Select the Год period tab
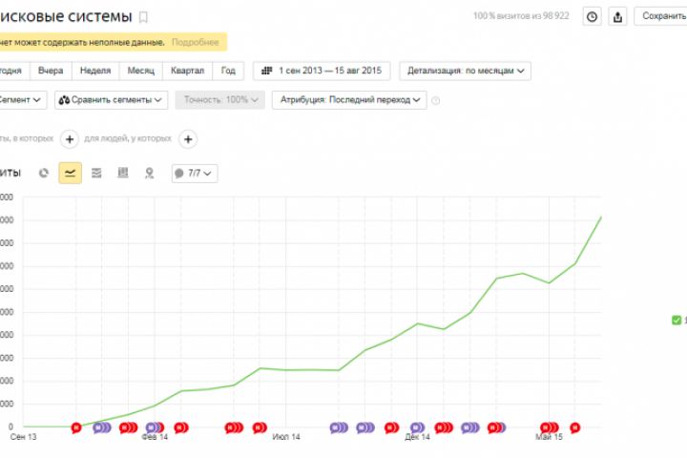The width and height of the screenshot is (687, 458). click(228, 71)
